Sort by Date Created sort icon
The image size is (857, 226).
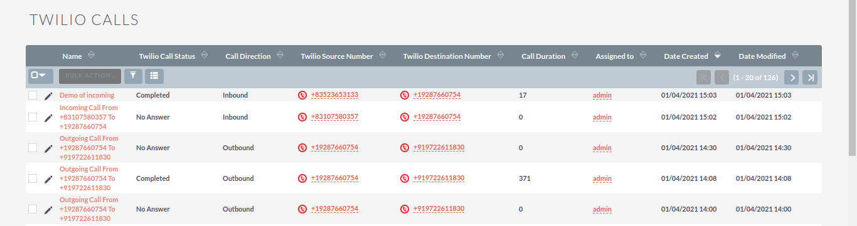(x=717, y=55)
